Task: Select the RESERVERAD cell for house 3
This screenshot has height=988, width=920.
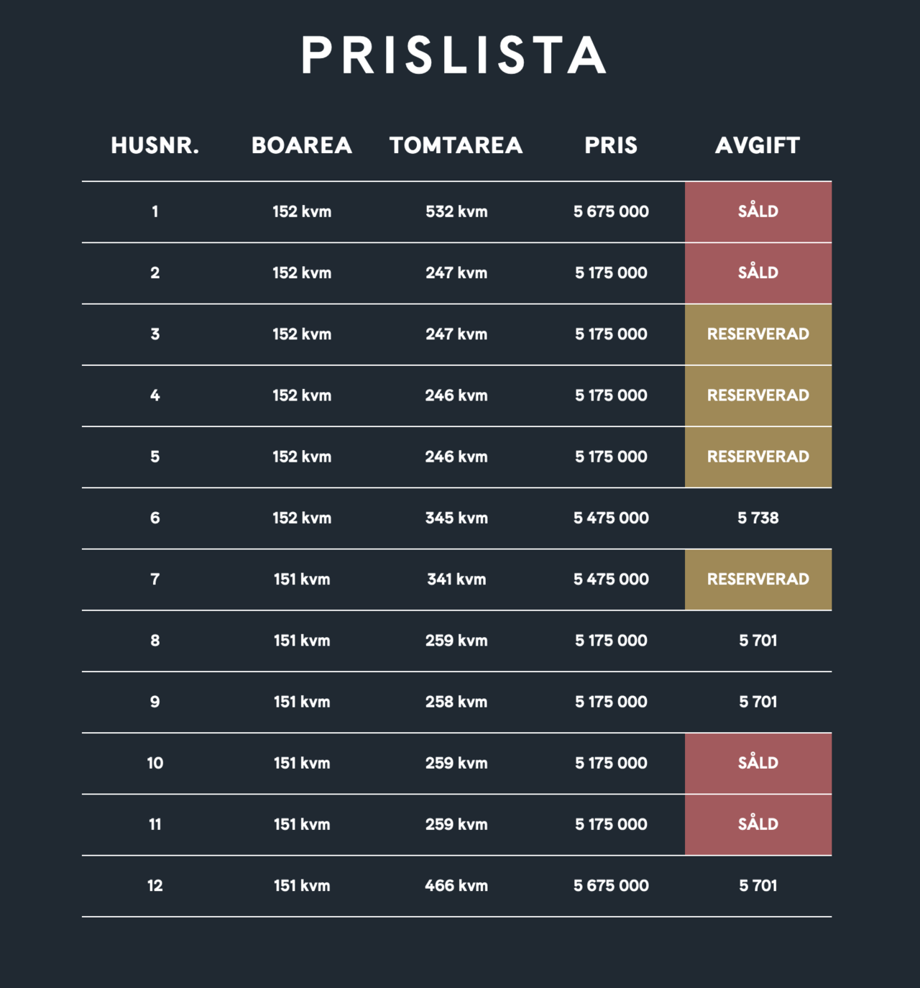Action: (758, 334)
